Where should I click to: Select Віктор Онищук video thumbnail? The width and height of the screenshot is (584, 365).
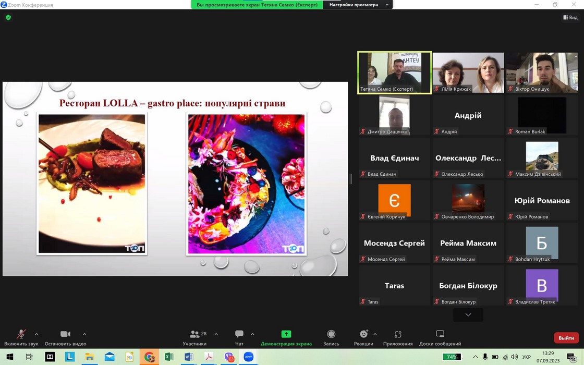(x=542, y=72)
